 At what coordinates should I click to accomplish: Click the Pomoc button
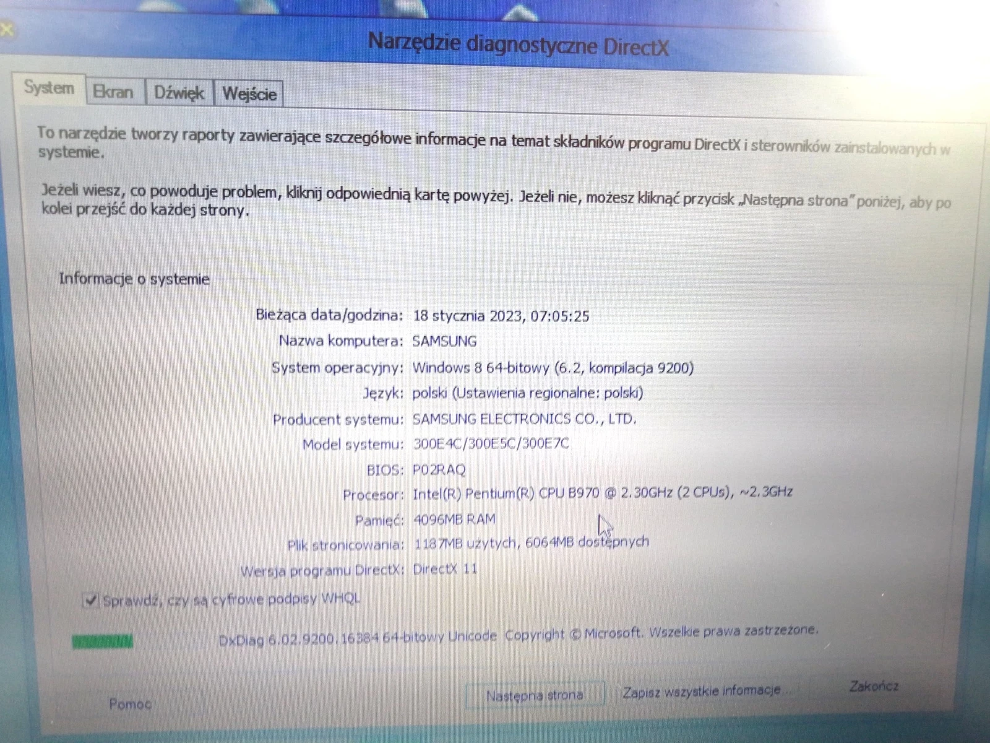click(x=130, y=704)
